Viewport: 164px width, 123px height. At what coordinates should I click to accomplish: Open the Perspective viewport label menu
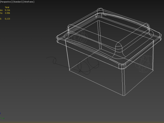click(6, 2)
